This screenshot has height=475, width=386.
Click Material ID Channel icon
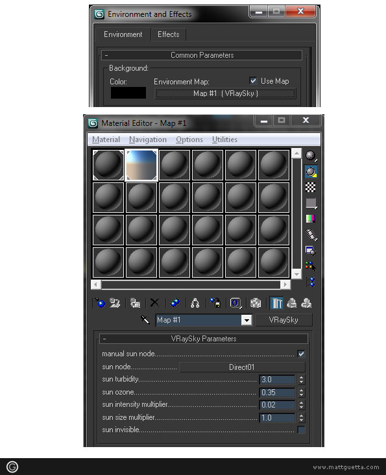[x=235, y=302]
